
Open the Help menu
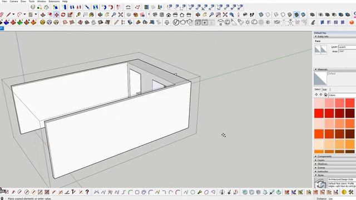point(65,1)
